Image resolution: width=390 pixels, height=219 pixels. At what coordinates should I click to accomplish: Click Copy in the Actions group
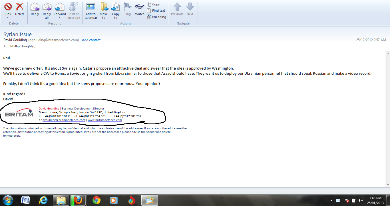[153, 4]
